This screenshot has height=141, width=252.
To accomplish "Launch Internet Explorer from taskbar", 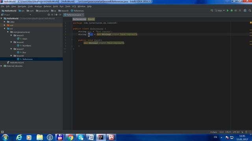I will (x=19, y=137).
